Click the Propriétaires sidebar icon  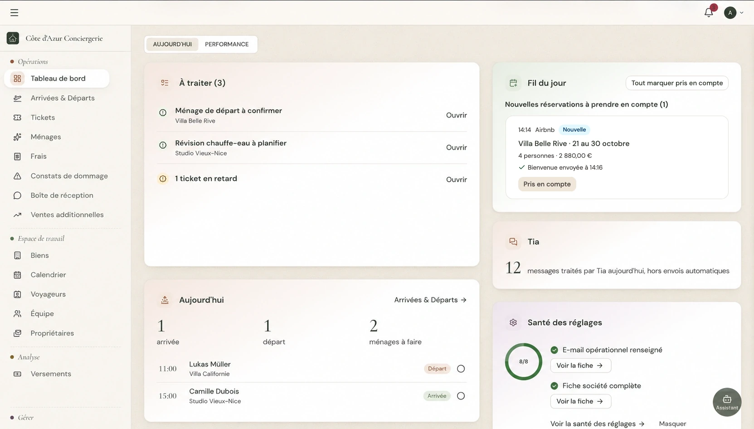(17, 333)
